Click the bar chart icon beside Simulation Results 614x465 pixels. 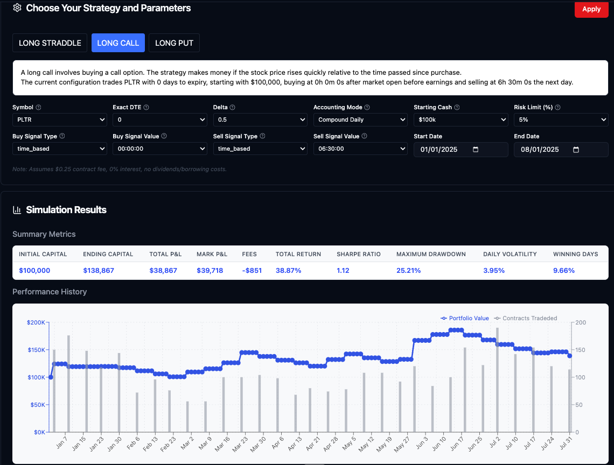pyautogui.click(x=18, y=210)
